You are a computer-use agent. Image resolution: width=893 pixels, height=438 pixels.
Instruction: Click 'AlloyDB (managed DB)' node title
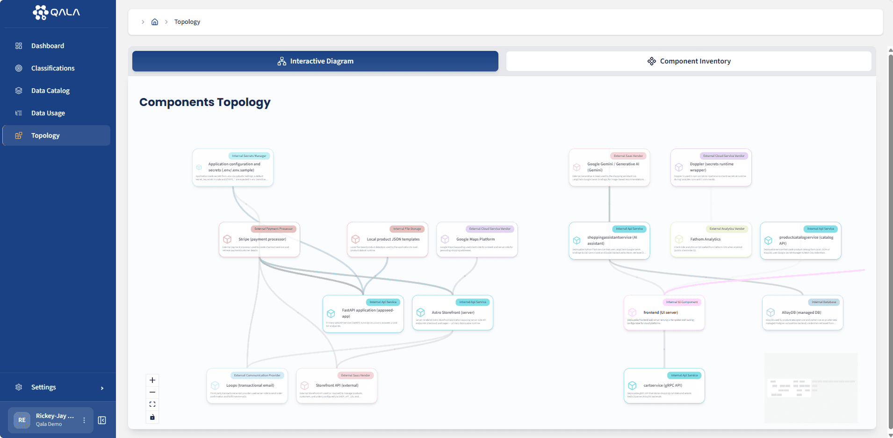tap(801, 312)
